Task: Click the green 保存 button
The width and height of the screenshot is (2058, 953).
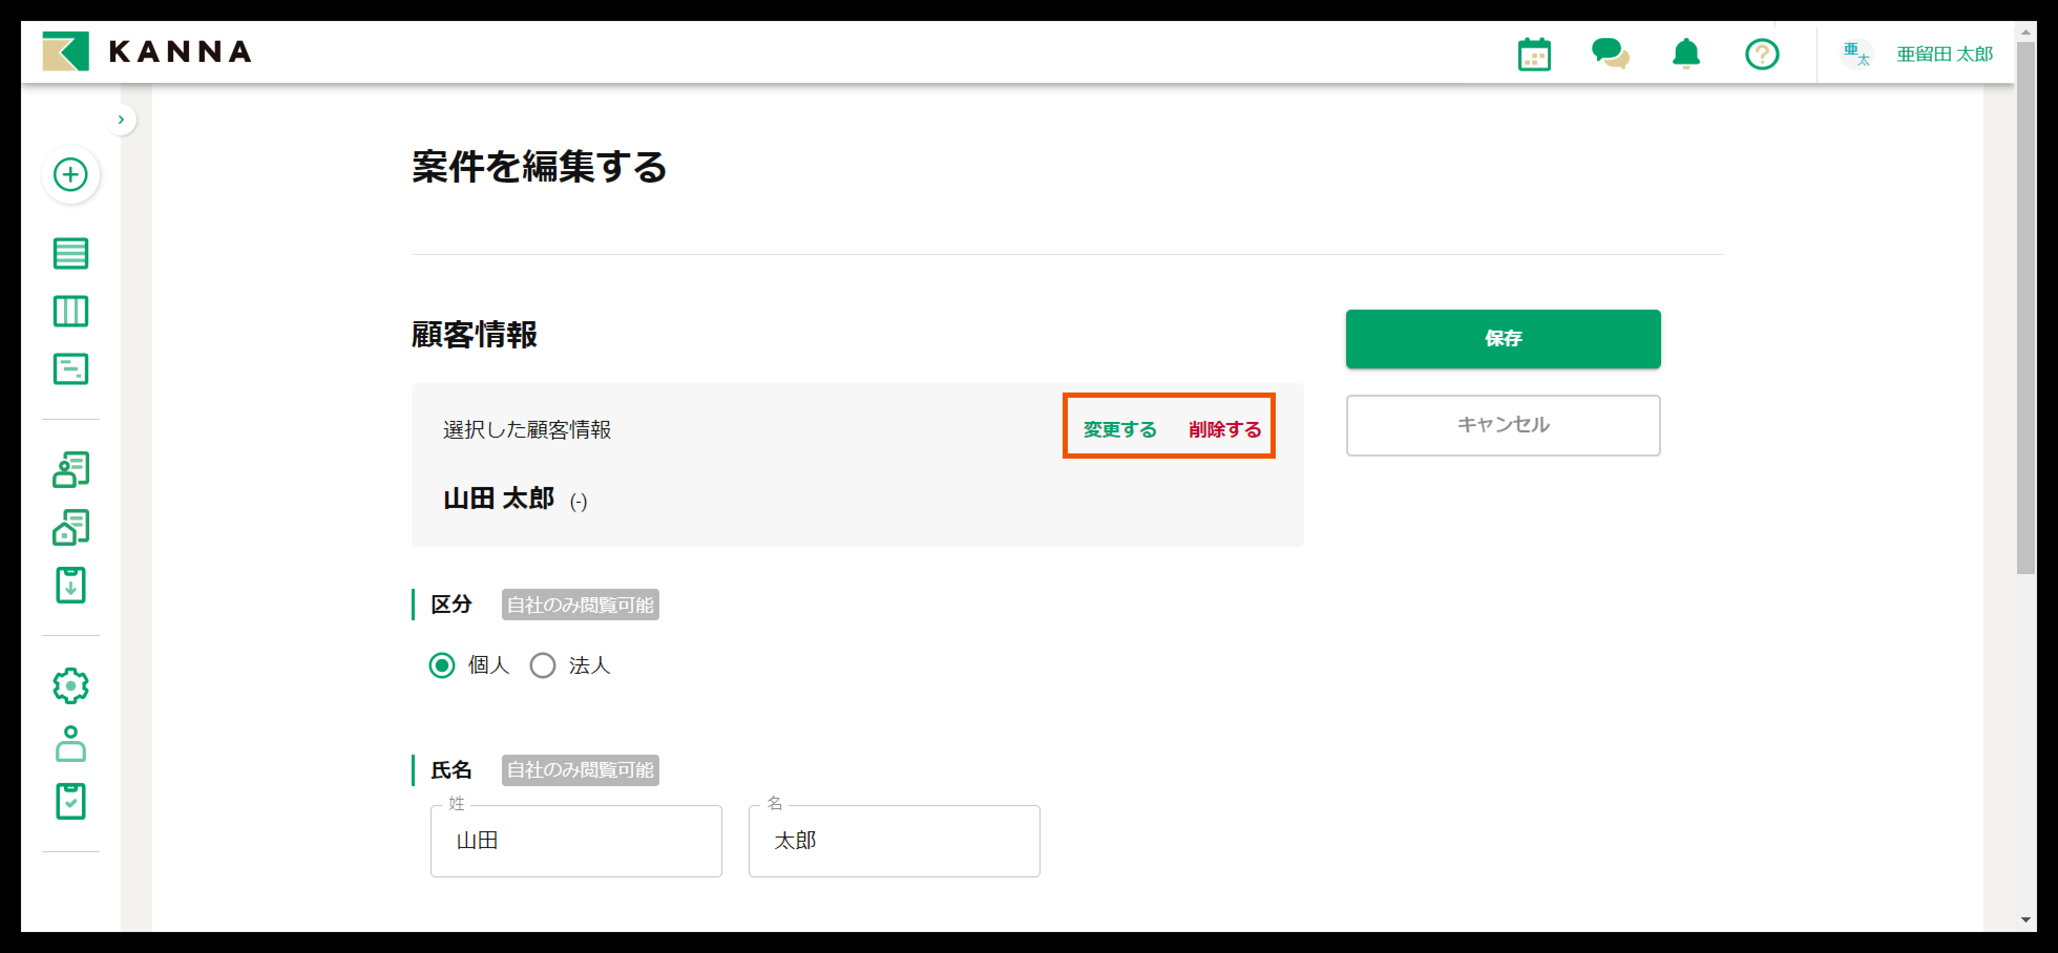Action: click(1502, 338)
